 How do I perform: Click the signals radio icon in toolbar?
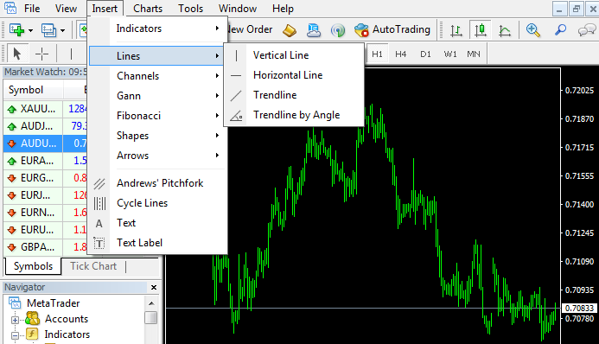(338, 29)
